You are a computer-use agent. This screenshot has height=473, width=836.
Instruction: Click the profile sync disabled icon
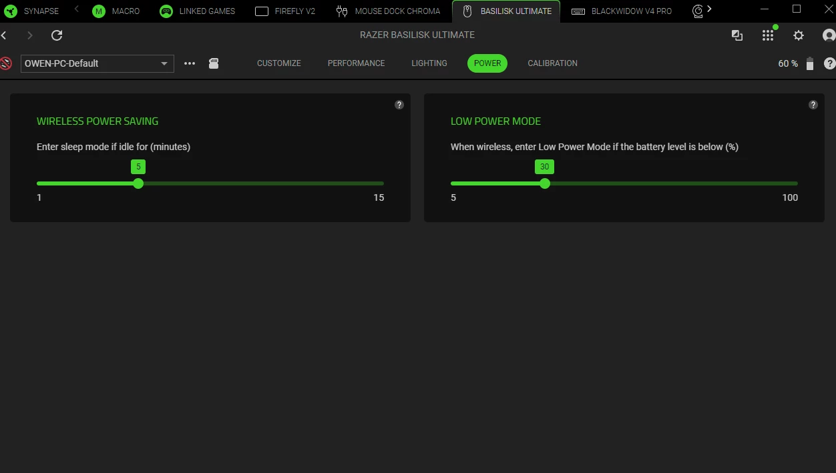(x=6, y=63)
